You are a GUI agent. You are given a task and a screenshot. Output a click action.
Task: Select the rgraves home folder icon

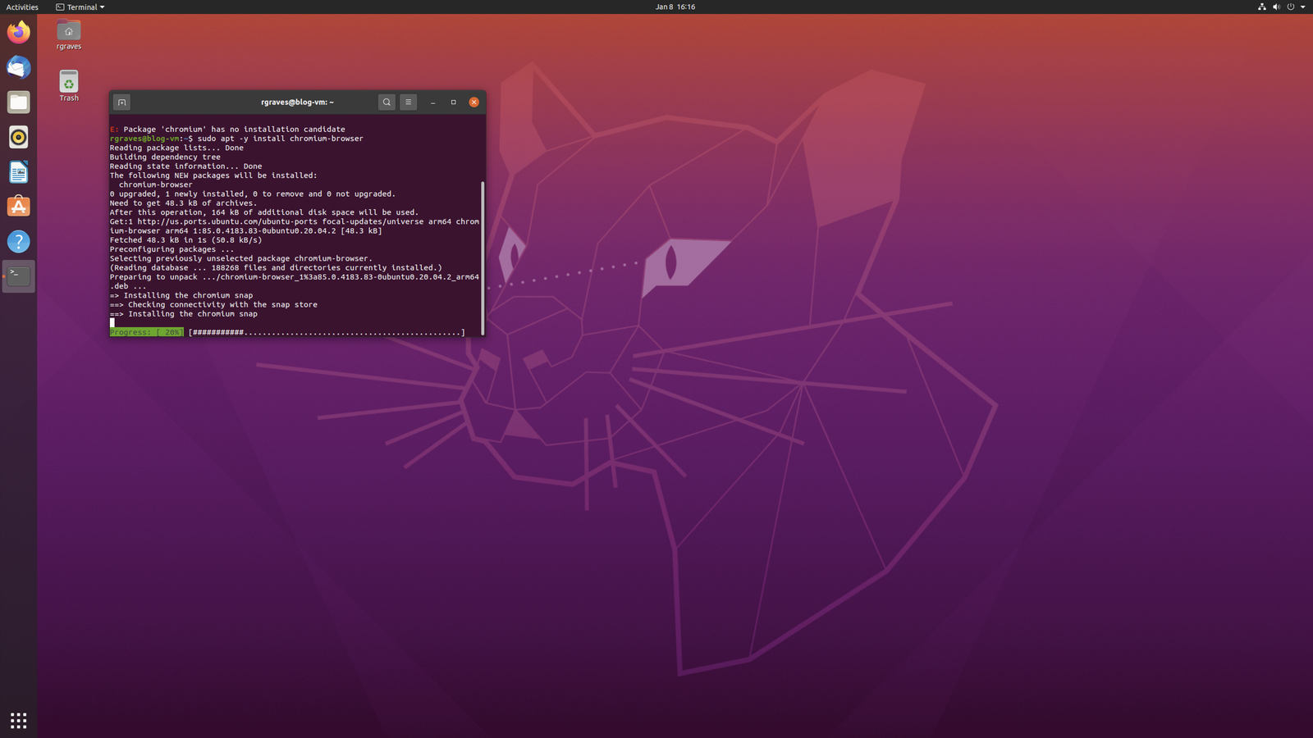69,33
